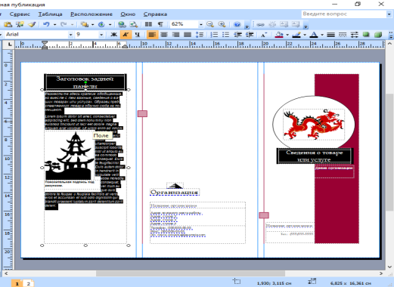Align text center button

pyautogui.click(x=164, y=35)
